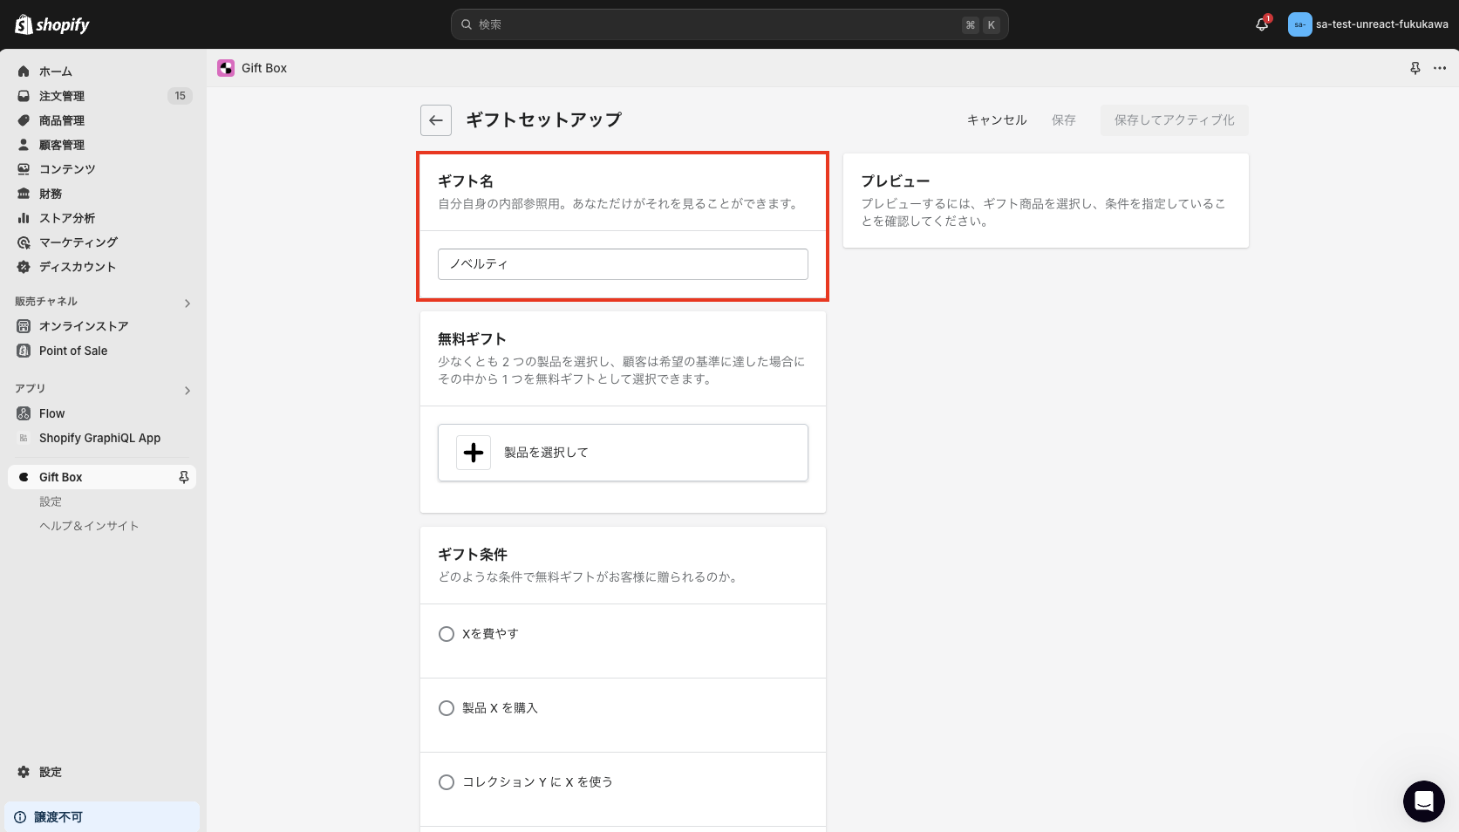The width and height of the screenshot is (1459, 832).
Task: Select the コレクション Y に X を使う option
Action: pos(447,781)
